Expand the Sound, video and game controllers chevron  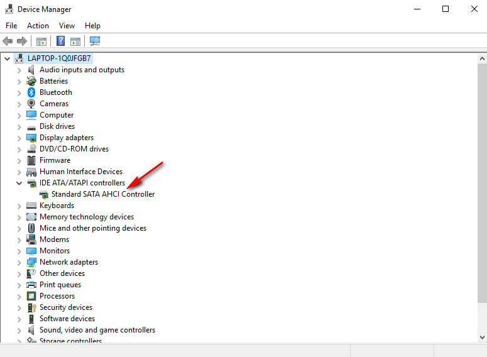(x=19, y=330)
